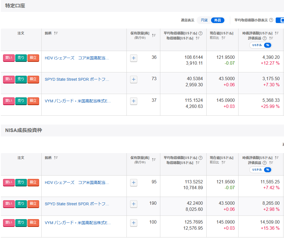The width and height of the screenshot is (284, 238).
Task: Open 評価損益 help icon in 特定口座 header
Action: point(264,38)
